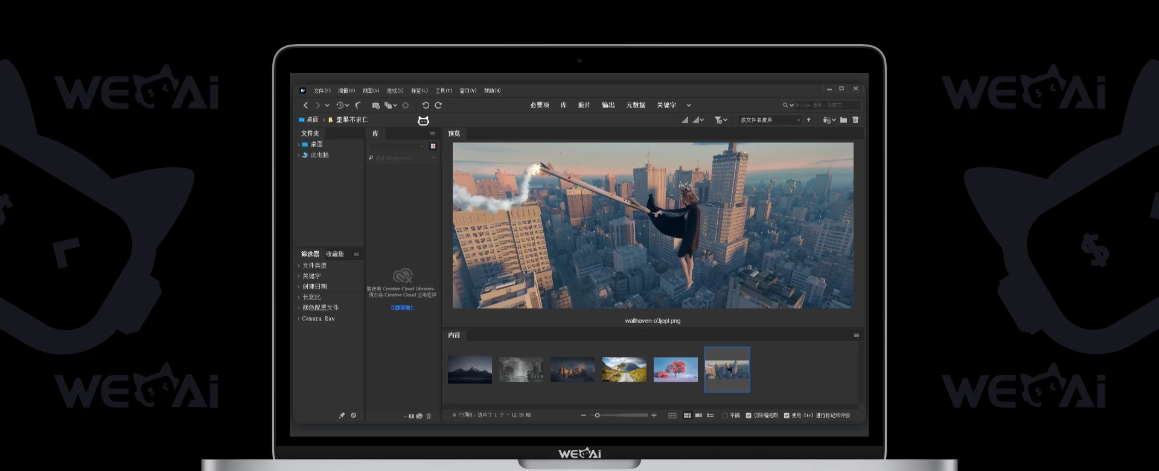Toggle ascending sort order arrow
The height and width of the screenshot is (471, 1159).
(809, 120)
